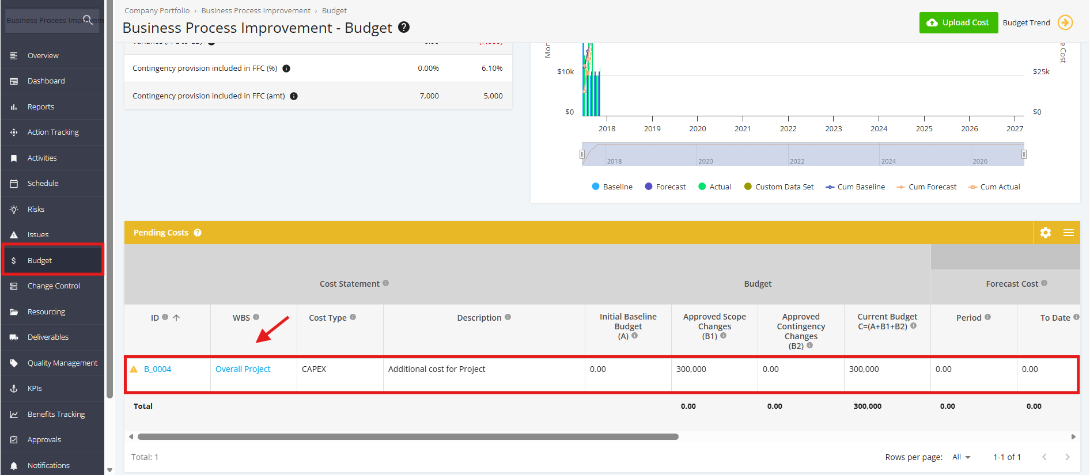1090x475 pixels.
Task: Click the horizontal table scrollbar
Action: [408, 436]
